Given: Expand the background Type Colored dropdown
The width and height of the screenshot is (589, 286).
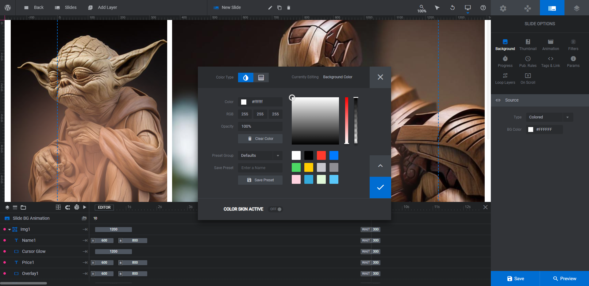Looking at the screenshot, I should (550, 117).
